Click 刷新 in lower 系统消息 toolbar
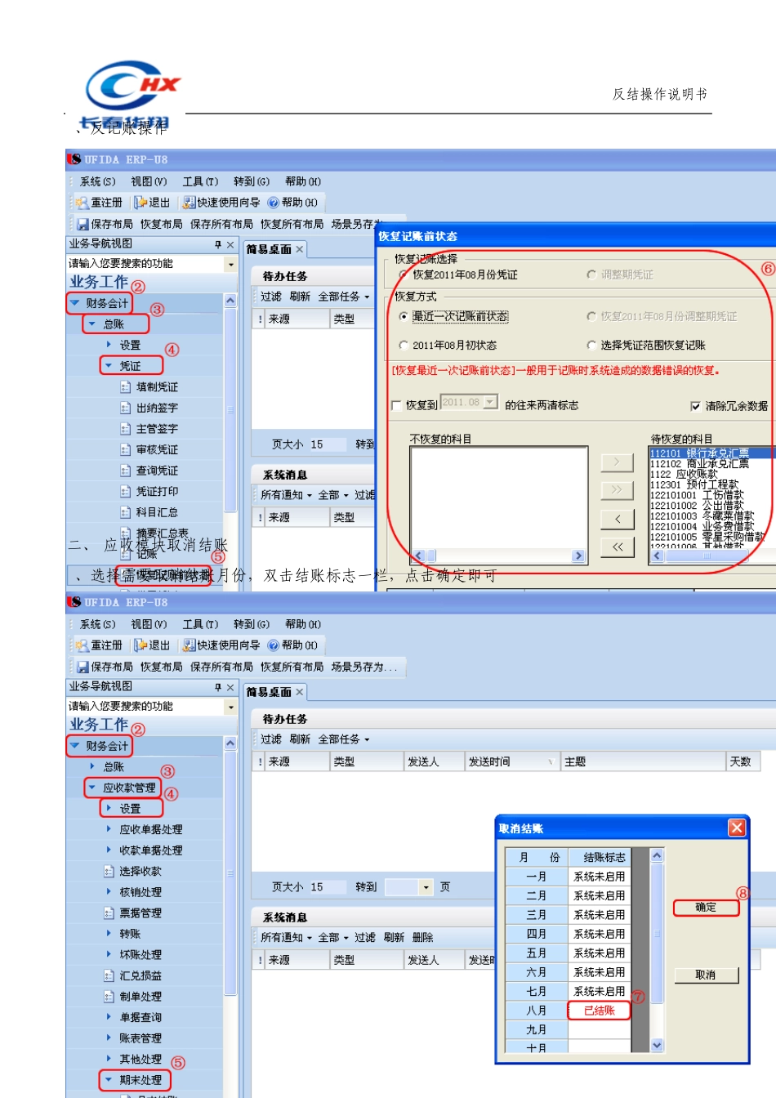 pos(394,938)
